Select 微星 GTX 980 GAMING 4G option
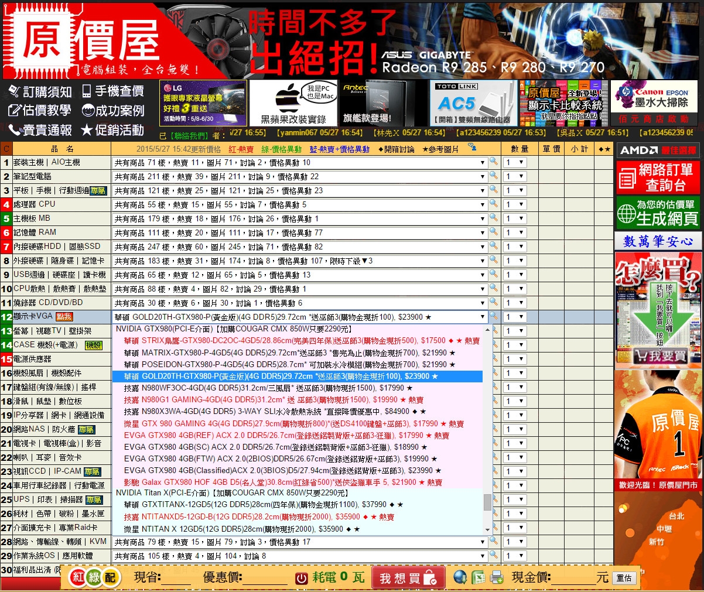704x592 pixels. (x=298, y=423)
